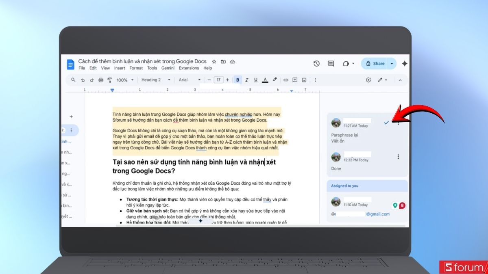Click the red 8 badge in comment
488x274 pixels.
(402, 206)
